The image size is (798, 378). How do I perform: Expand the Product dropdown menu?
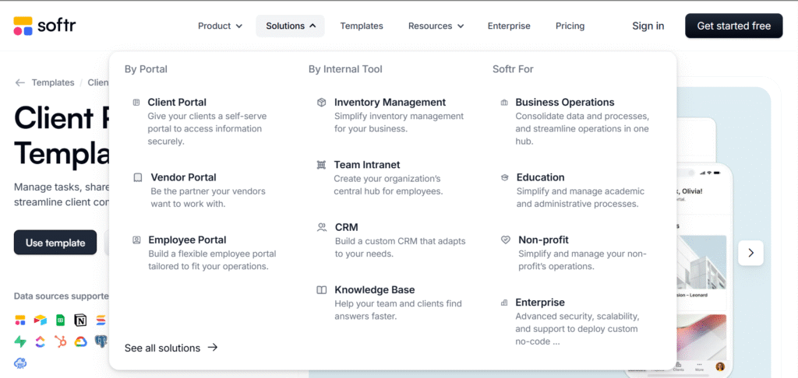220,26
